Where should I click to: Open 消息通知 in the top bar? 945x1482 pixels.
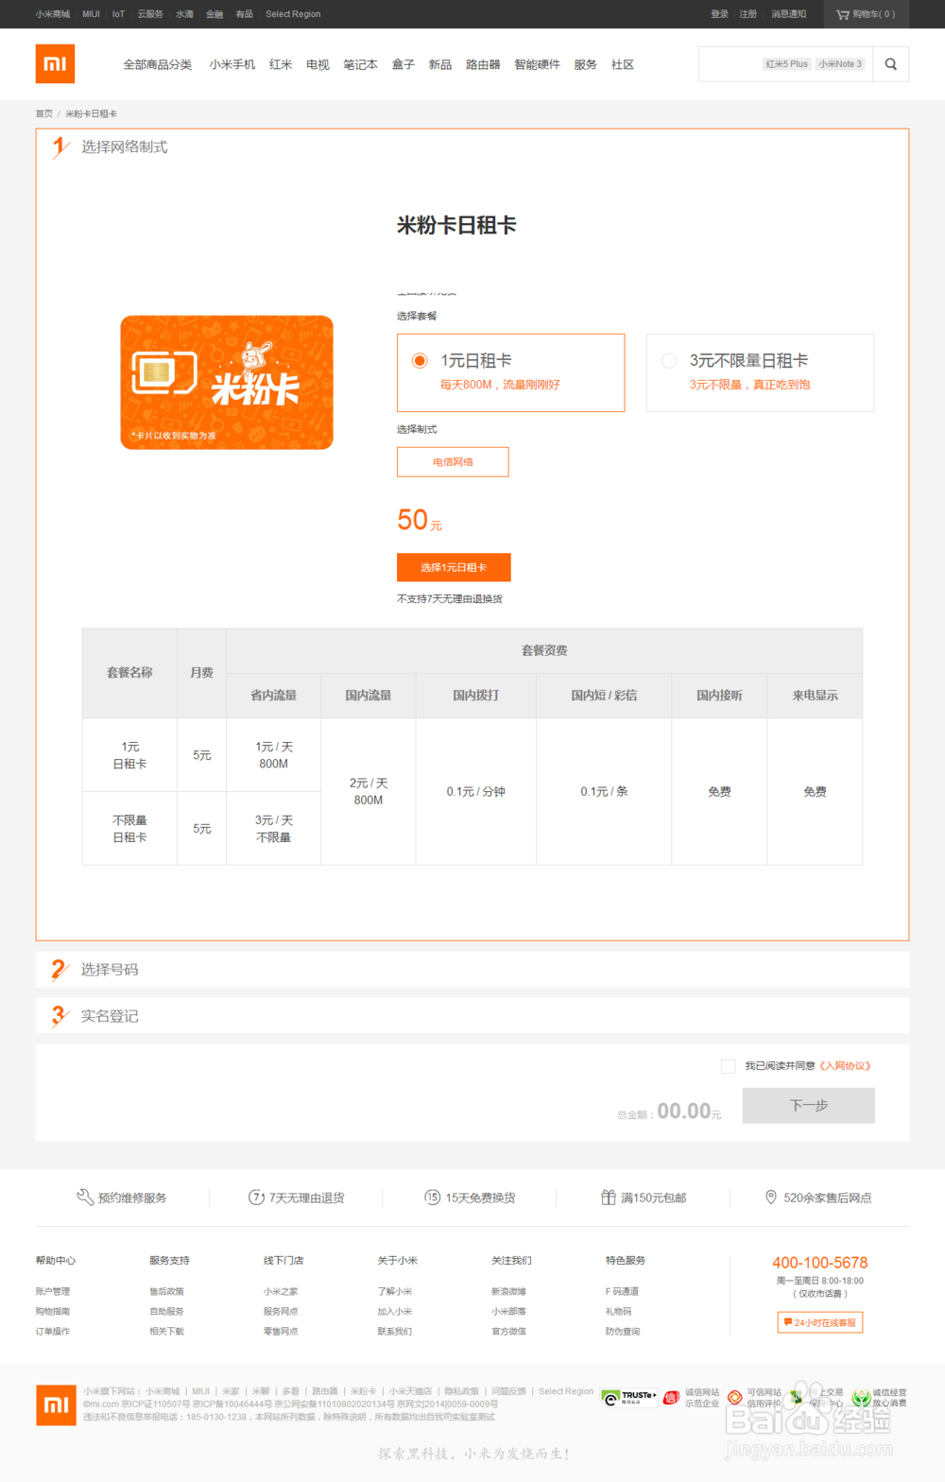[x=789, y=14]
